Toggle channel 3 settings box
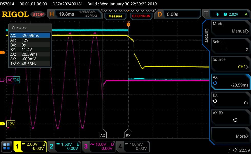251x154 pixels. click(99, 147)
